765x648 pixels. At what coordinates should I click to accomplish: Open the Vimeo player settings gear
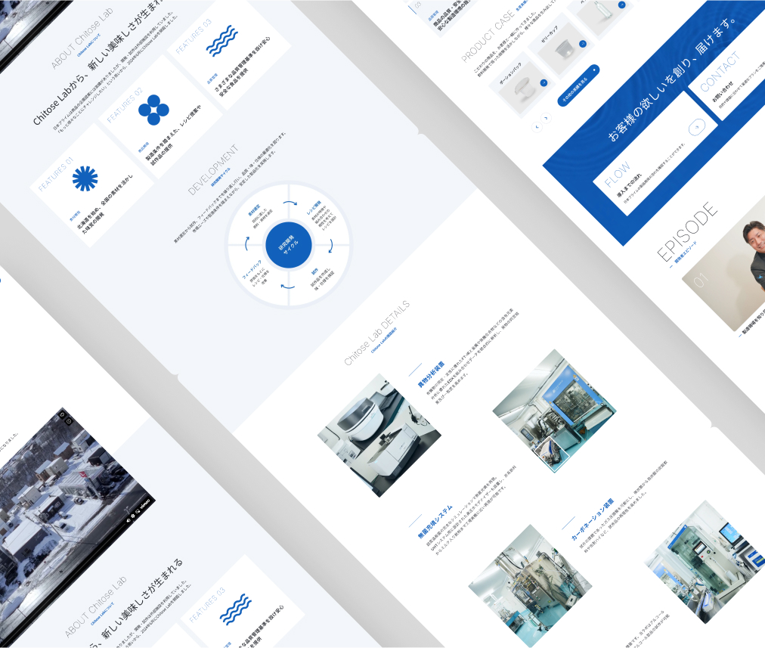click(x=133, y=515)
